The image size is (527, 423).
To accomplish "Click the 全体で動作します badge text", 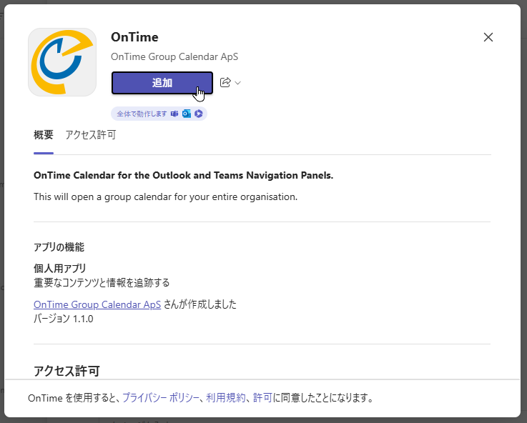I will coord(142,114).
